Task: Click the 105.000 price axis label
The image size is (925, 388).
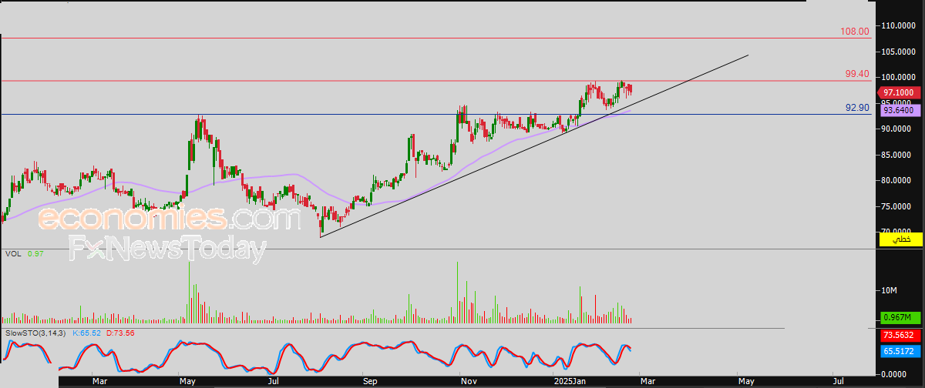Action: click(x=900, y=52)
